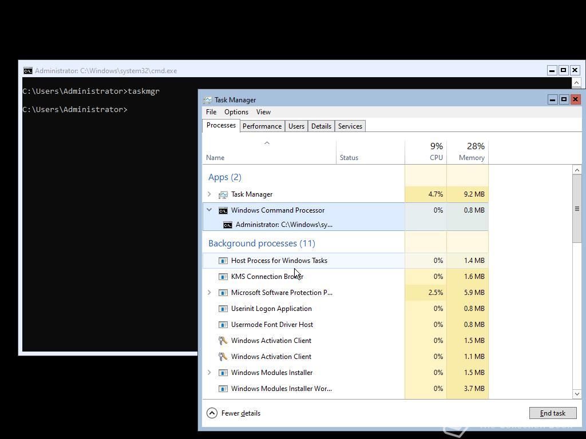586x439 pixels.
Task: Select the Task Manager process row
Action: (345, 194)
